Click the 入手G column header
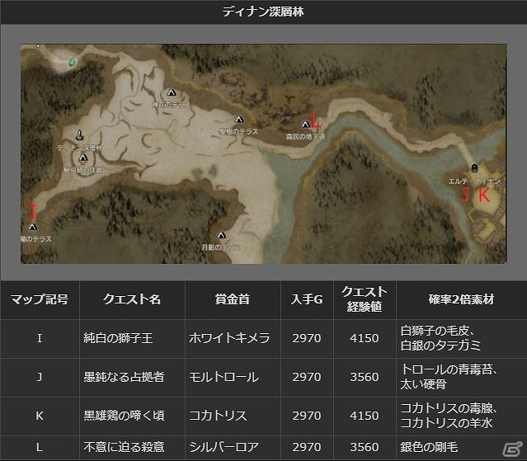Screen dimensions: 527x461 click(x=307, y=299)
